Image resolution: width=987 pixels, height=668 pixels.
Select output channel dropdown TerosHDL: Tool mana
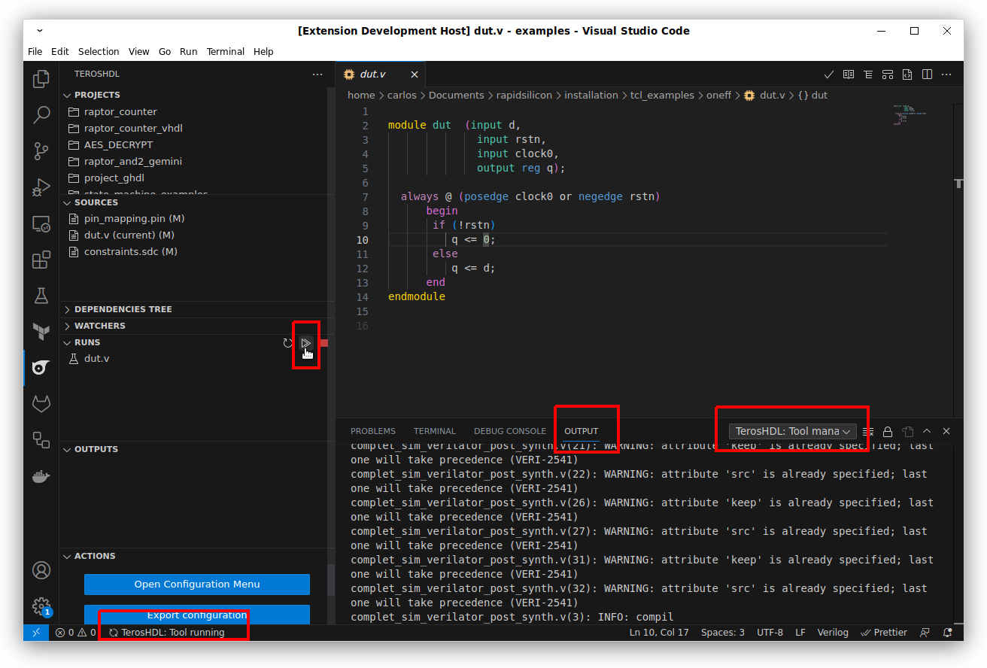click(792, 431)
